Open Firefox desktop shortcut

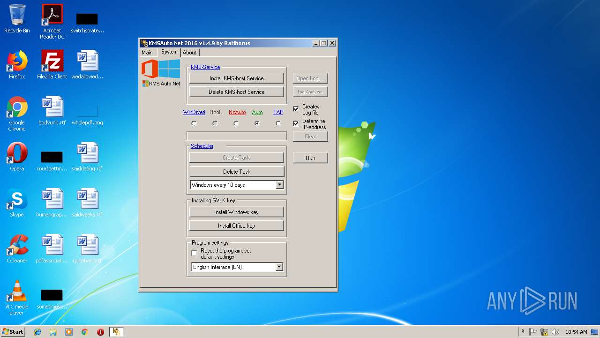click(x=17, y=65)
